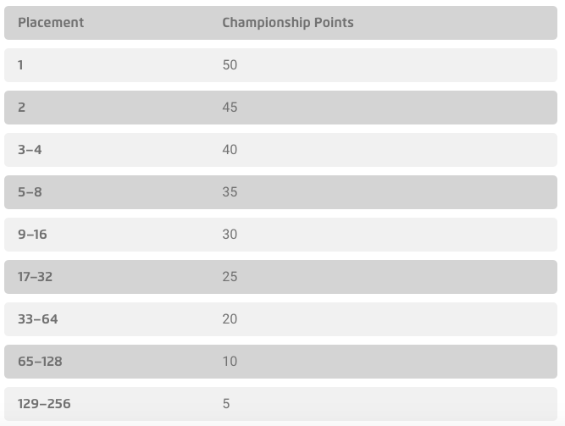Image resolution: width=565 pixels, height=426 pixels.
Task: Click the 35 points value
Action: coord(230,192)
